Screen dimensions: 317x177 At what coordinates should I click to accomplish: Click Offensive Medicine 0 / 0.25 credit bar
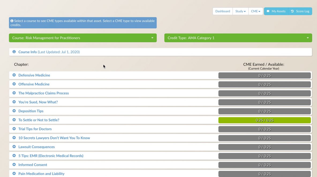point(265,84)
